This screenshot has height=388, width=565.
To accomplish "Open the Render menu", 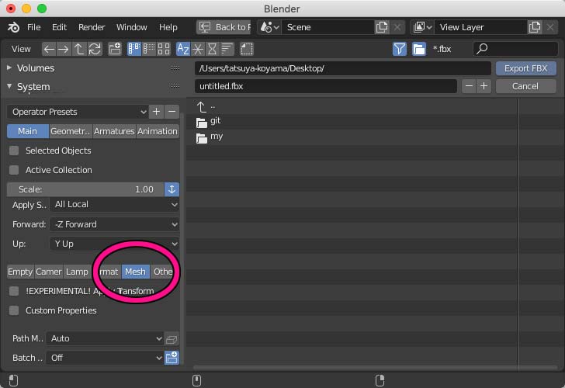I will pos(92,27).
